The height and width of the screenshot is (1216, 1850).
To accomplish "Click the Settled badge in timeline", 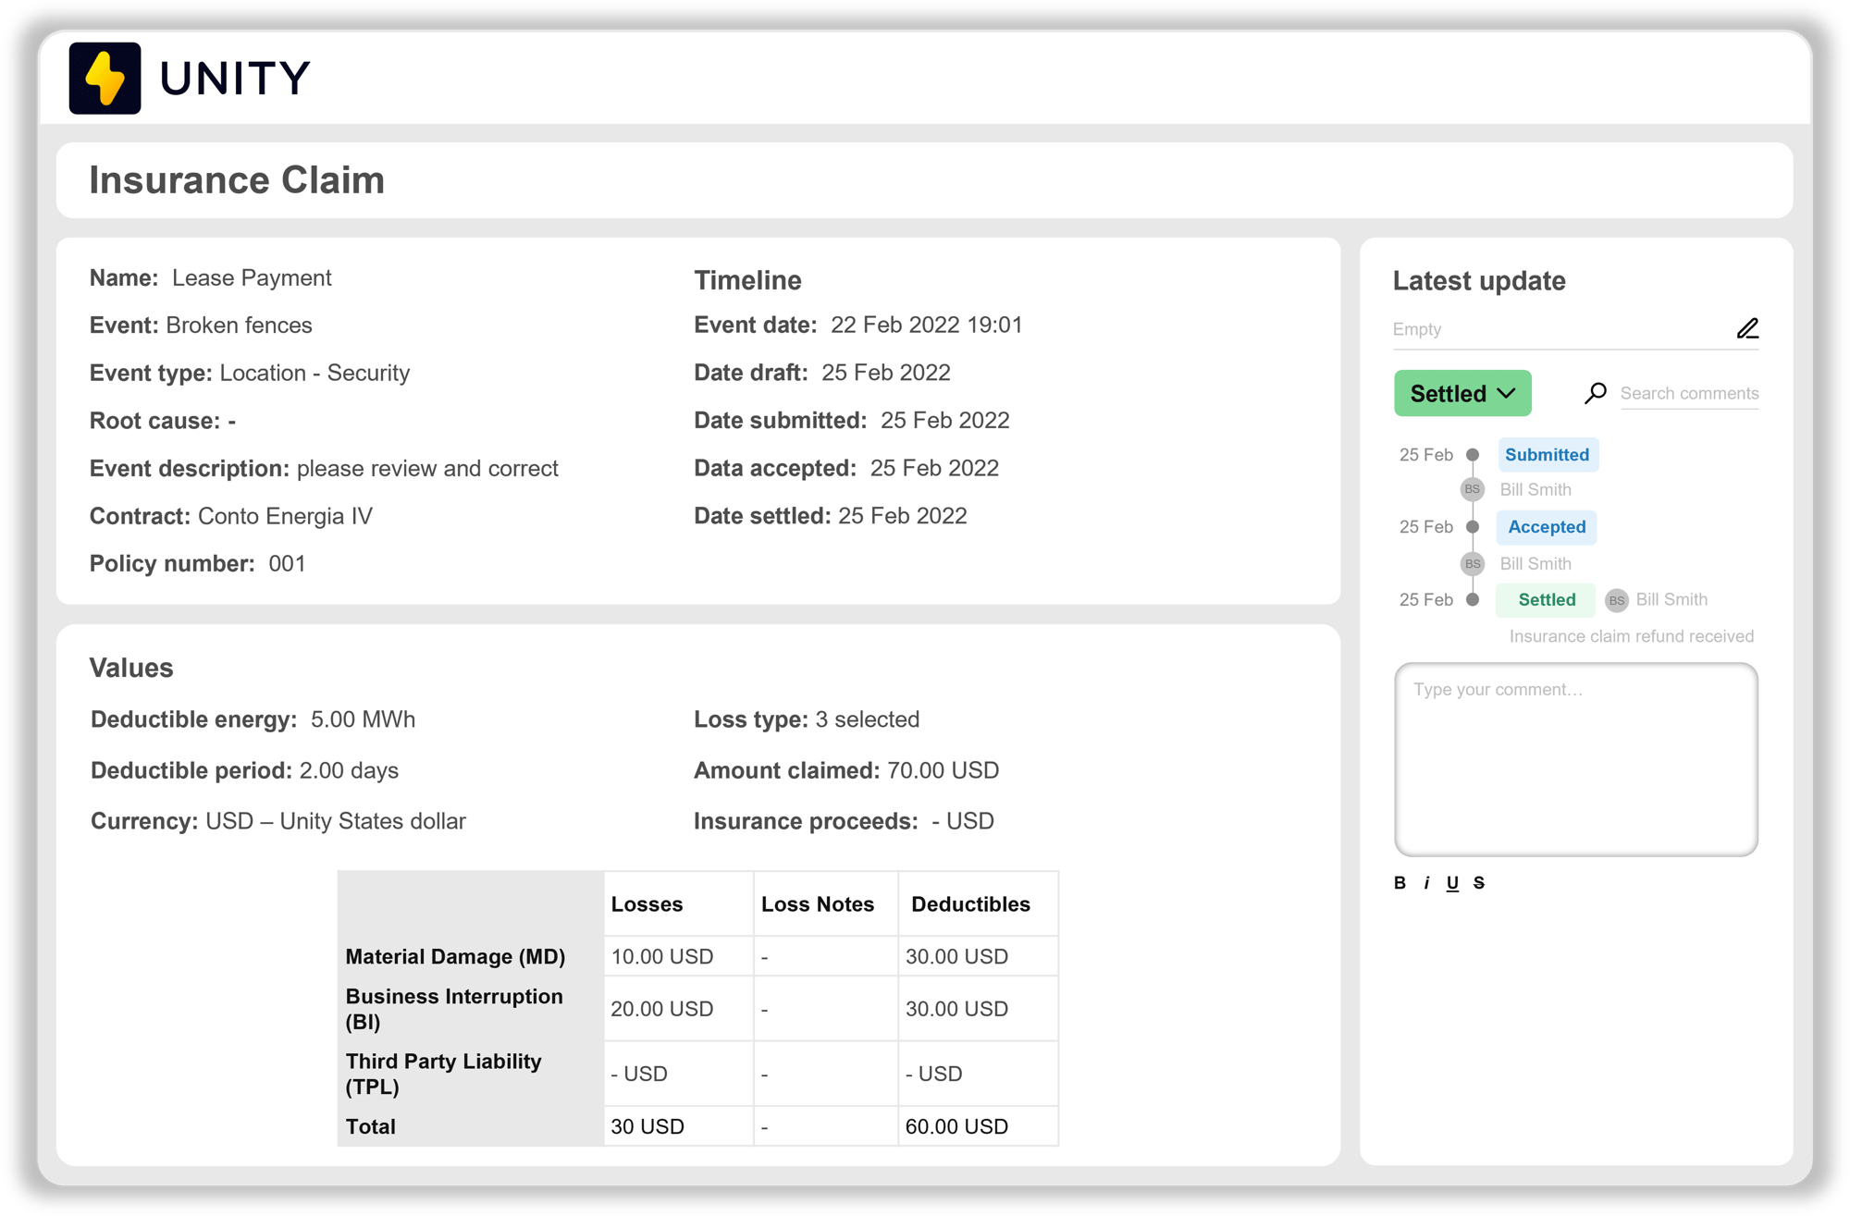I will (1546, 600).
